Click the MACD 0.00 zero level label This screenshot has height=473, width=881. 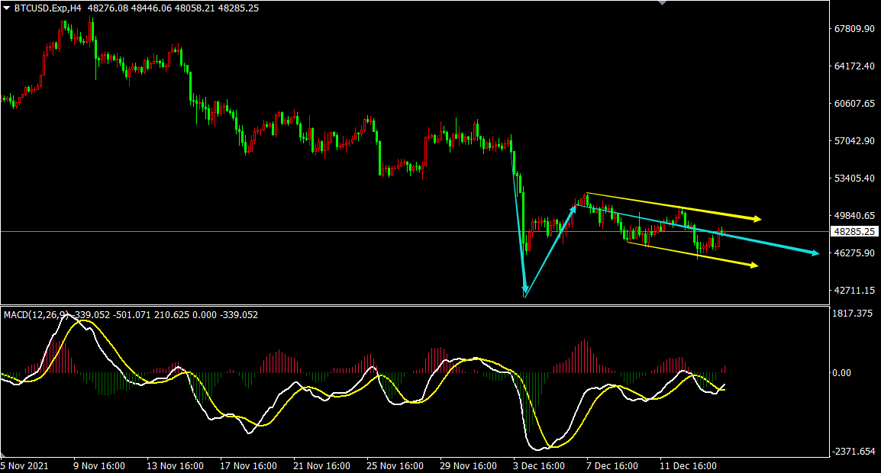841,372
